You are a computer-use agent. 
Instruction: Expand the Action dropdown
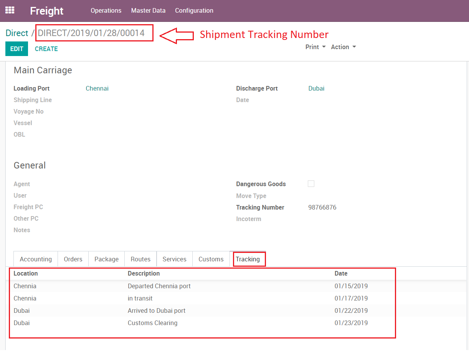point(343,47)
